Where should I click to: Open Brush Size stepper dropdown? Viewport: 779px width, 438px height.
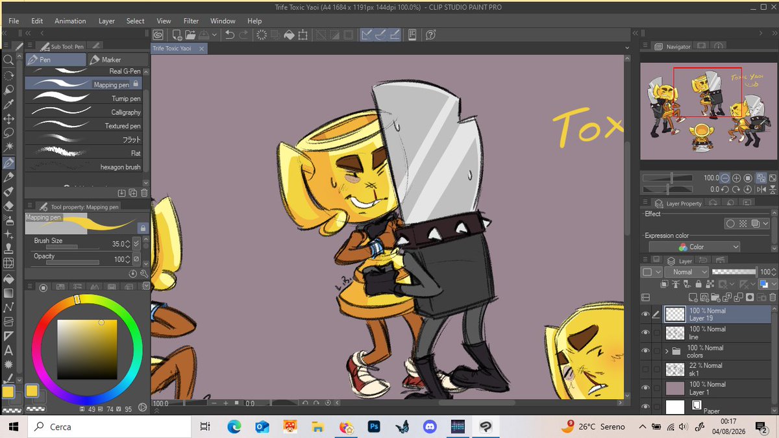[136, 243]
